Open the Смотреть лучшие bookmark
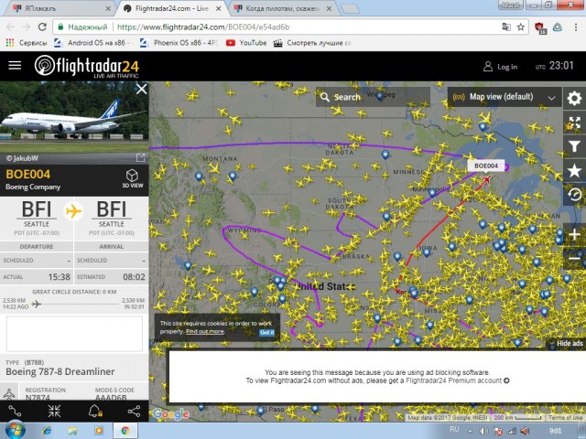Image resolution: width=586 pixels, height=439 pixels. (312, 43)
